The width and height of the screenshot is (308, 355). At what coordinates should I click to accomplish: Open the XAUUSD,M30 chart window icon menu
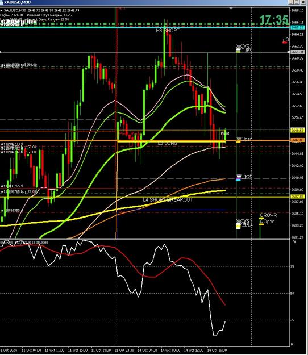coord(2,2)
